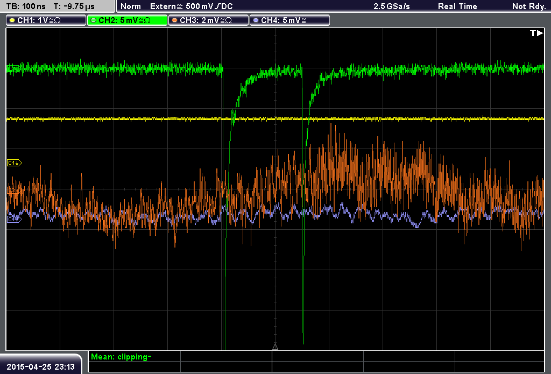Click the T: -9.75 µs trigger offset
Viewport: 551px width, 374px height.
[x=74, y=6]
